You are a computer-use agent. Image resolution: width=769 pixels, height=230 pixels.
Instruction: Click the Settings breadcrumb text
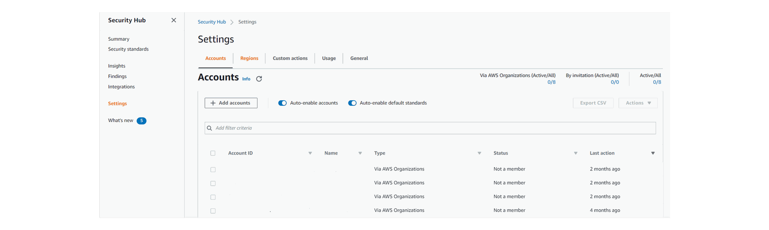(247, 22)
